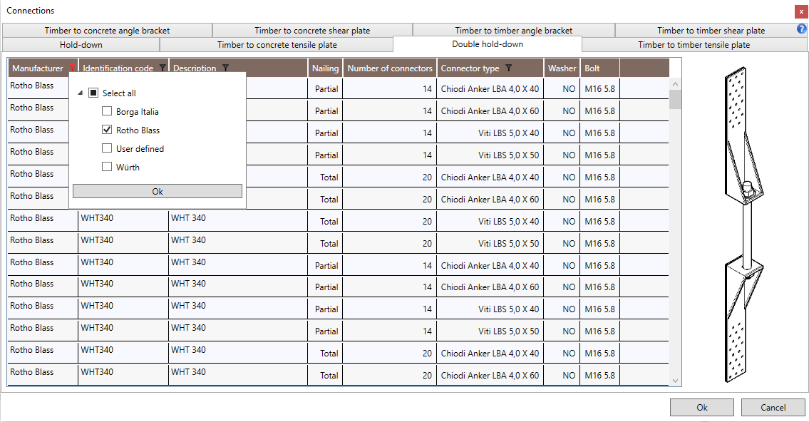The image size is (809, 422).
Task: Click the Bolt column header
Action: 600,68
